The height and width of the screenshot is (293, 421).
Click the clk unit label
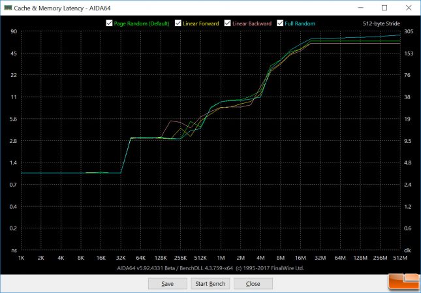tap(407, 251)
